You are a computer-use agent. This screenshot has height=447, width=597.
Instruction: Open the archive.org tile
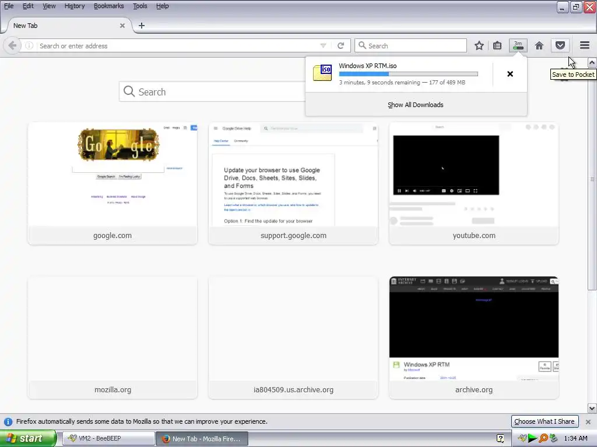(x=473, y=338)
